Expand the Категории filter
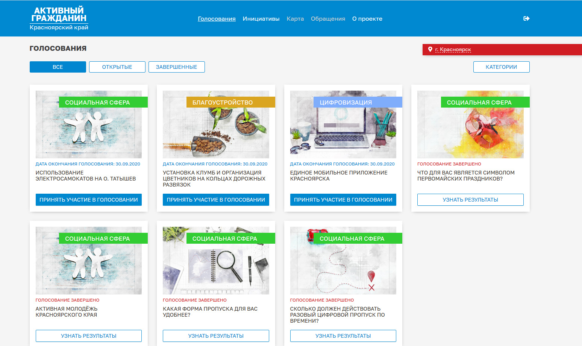Viewport: 582px width, 346px height. 501,67
